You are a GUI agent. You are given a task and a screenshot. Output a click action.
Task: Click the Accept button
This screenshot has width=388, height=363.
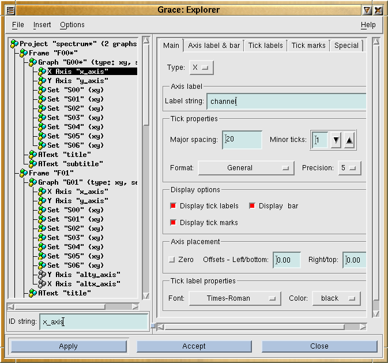coord(194,346)
